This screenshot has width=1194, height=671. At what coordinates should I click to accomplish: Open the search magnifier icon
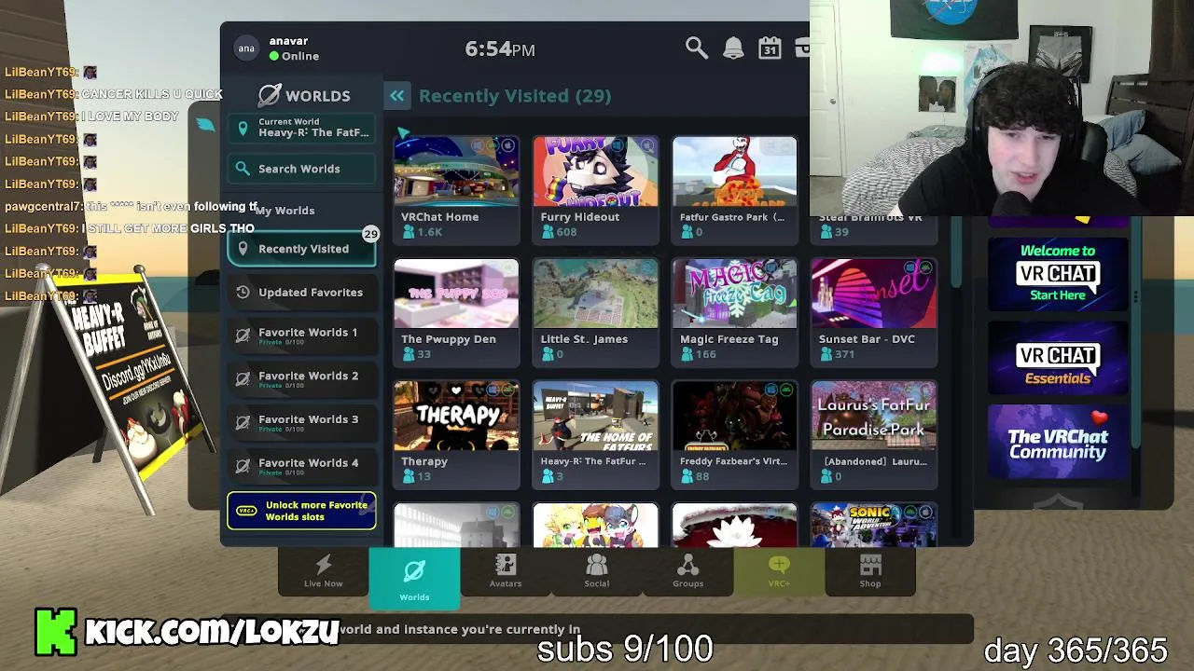(x=696, y=48)
